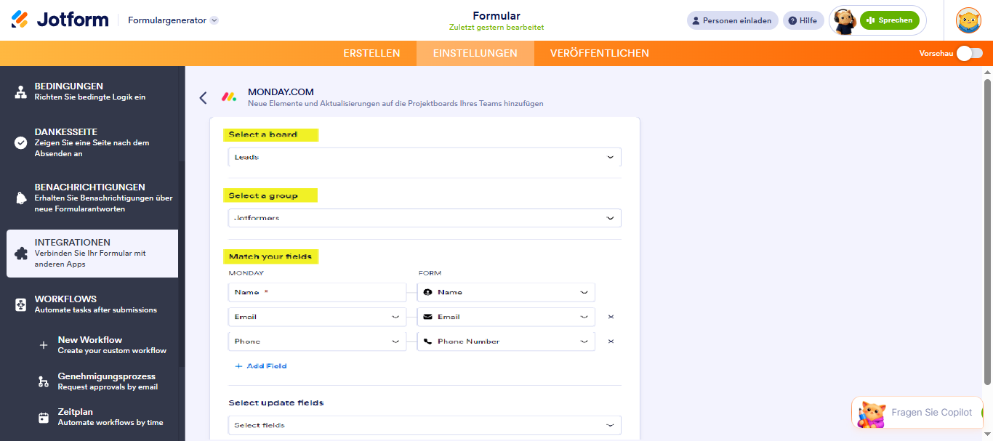Viewport: 993px width, 441px height.
Task: Click the MONDAY column header
Action: [x=246, y=273]
